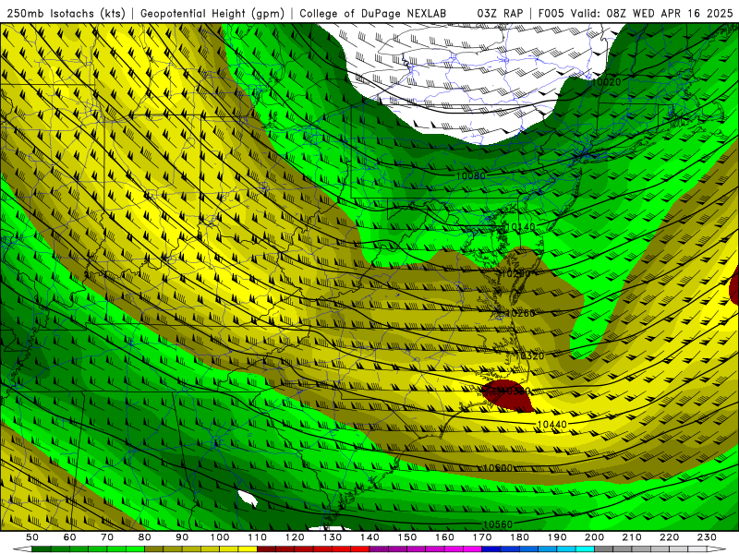
Task: Select the 10320 contour label
Action: click(529, 356)
